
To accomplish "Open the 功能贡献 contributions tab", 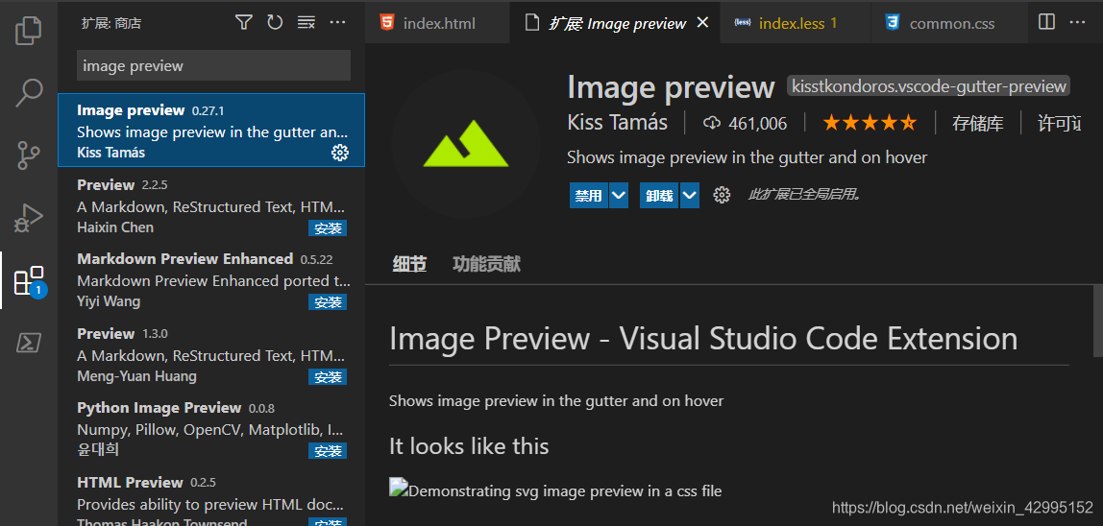I will click(x=486, y=264).
